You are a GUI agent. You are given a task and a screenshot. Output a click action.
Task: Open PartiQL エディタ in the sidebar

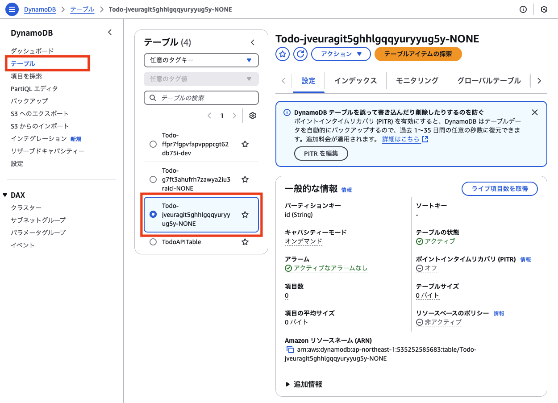(x=34, y=88)
